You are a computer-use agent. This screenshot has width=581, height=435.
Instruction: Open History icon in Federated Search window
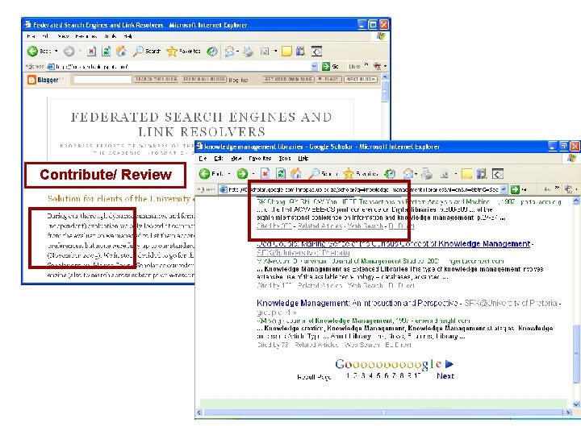pos(212,51)
